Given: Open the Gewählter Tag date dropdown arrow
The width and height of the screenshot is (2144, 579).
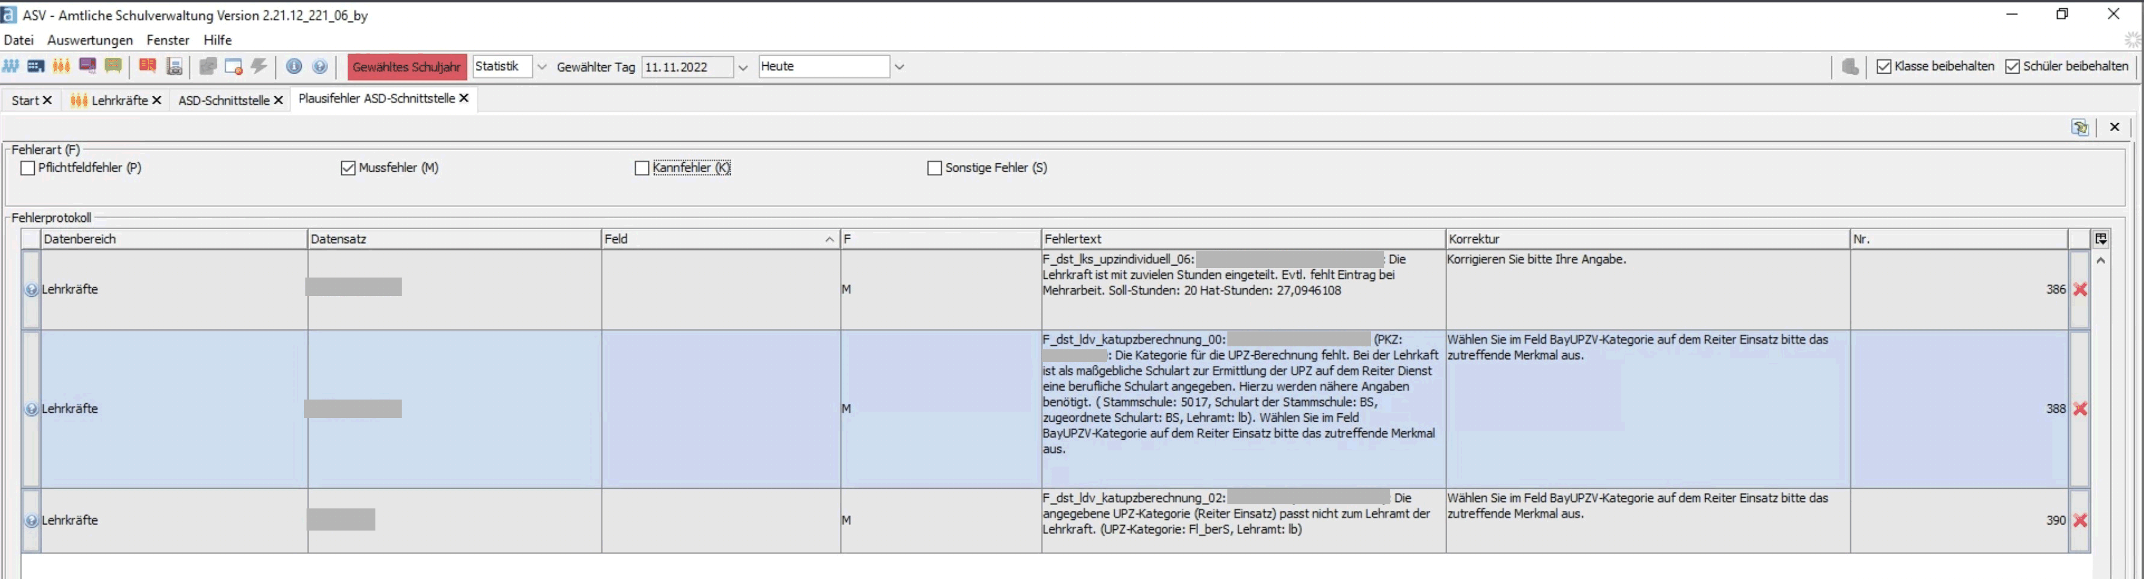Looking at the screenshot, I should pyautogui.click(x=743, y=68).
